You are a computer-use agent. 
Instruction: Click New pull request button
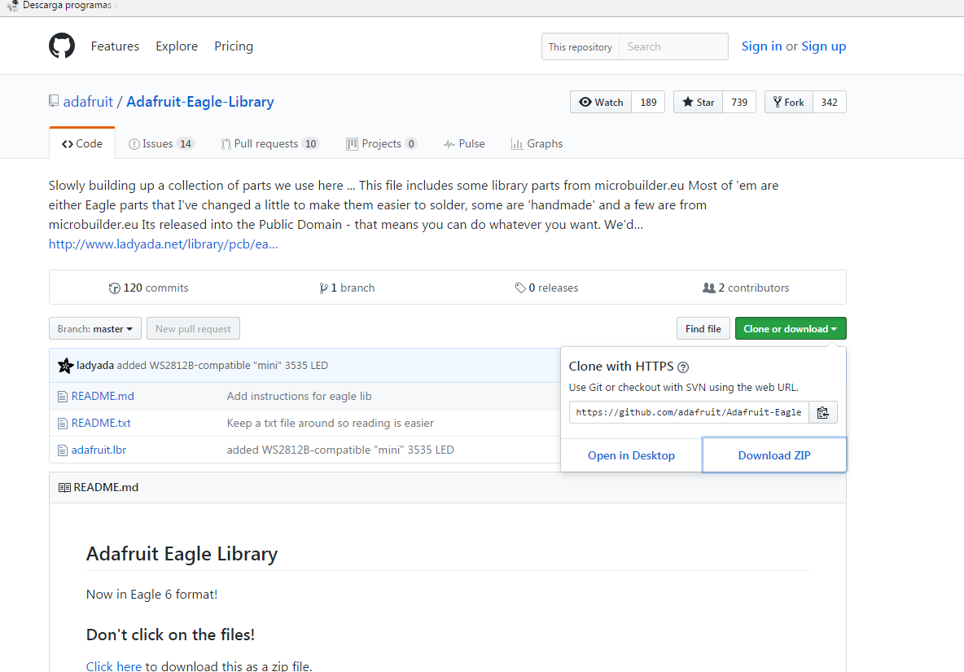pos(193,329)
